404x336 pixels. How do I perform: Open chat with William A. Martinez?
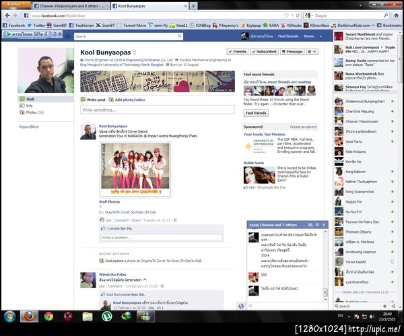364,242
